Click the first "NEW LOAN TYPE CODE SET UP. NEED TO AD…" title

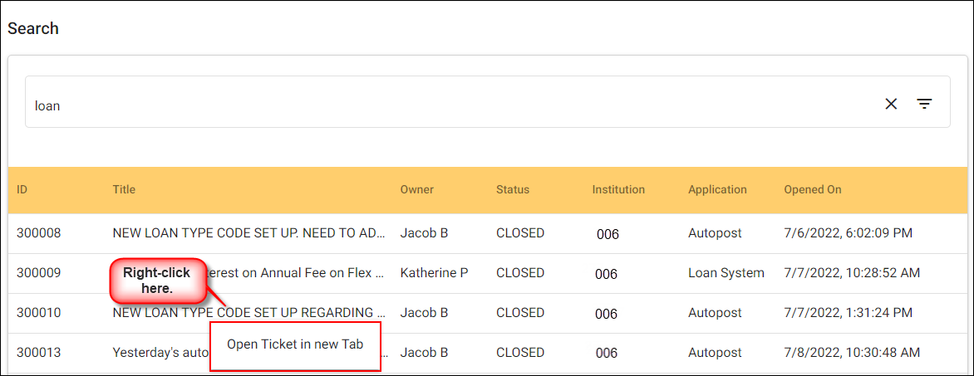point(248,233)
